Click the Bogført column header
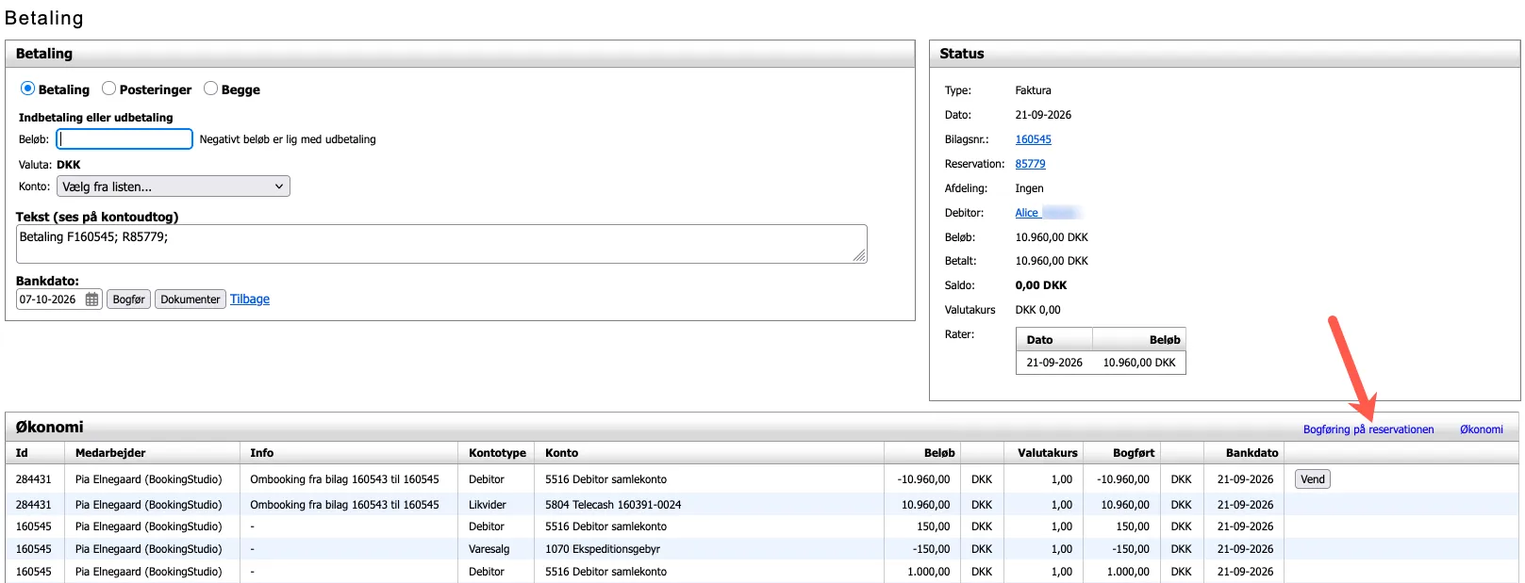This screenshot has width=1525, height=583. pyautogui.click(x=1133, y=453)
